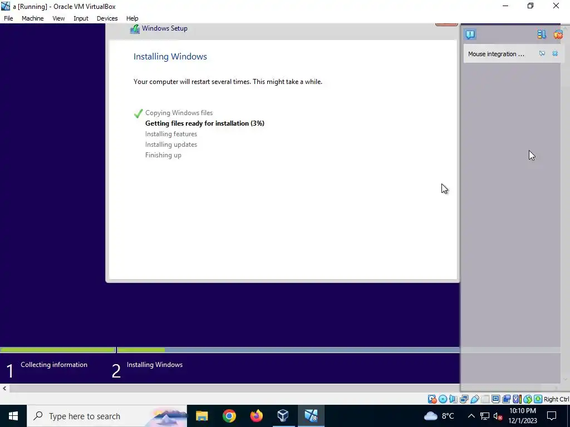This screenshot has height=427, width=570.
Task: Open the Windows Action Center icon
Action: pos(552,416)
